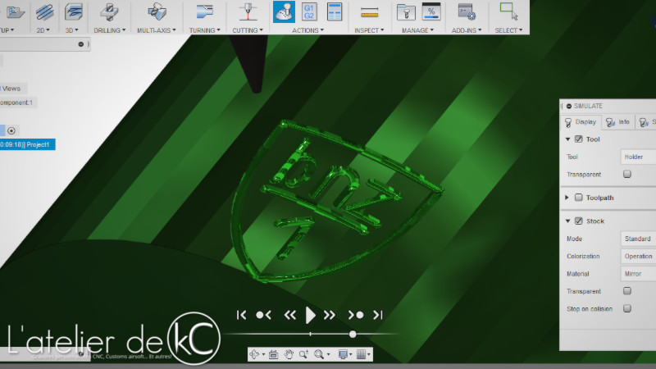The height and width of the screenshot is (369, 656).
Task: Click the simulation progress slider handle
Action: pyautogui.click(x=353, y=334)
